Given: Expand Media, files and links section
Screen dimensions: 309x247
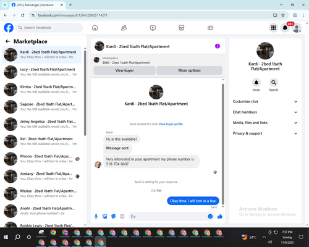Looking at the screenshot, I should point(265,123).
